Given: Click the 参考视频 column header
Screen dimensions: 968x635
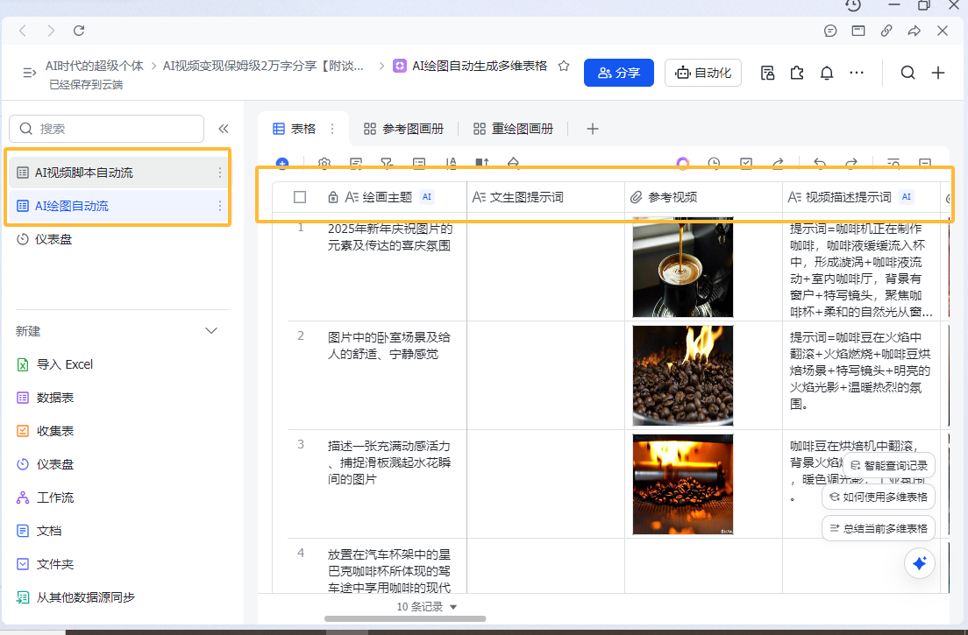Looking at the screenshot, I should (704, 197).
